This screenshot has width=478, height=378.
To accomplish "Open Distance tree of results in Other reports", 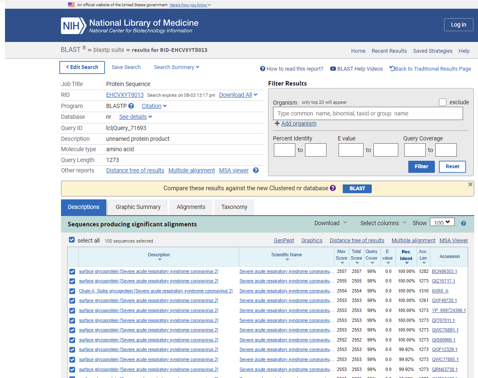I will click(x=135, y=170).
